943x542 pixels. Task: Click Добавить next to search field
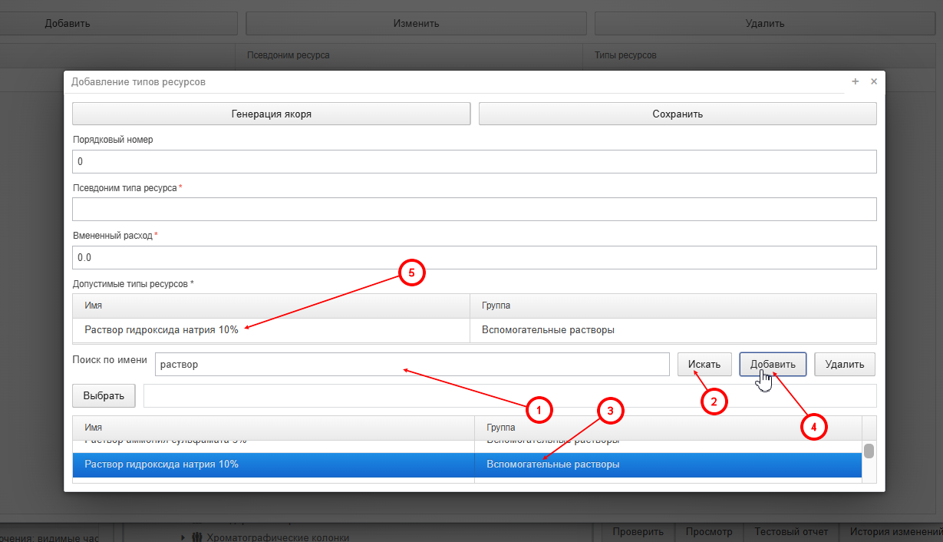point(773,365)
